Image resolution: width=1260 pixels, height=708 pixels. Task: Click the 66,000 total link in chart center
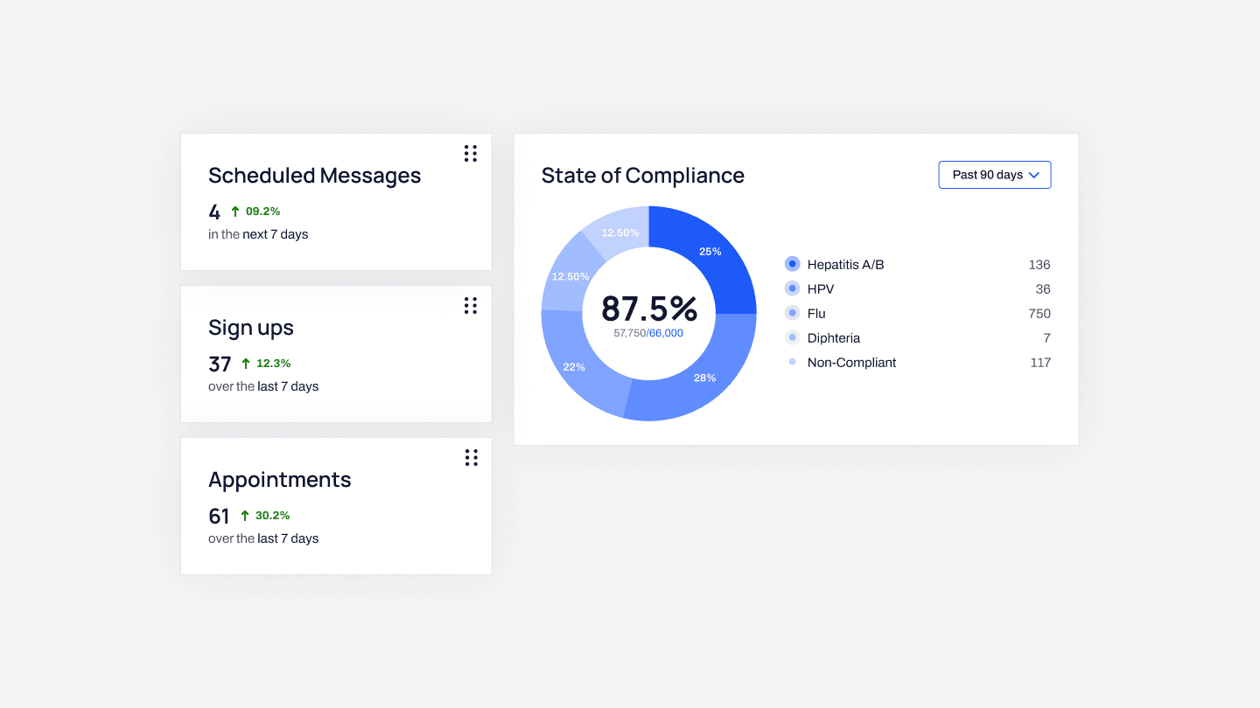(x=666, y=333)
